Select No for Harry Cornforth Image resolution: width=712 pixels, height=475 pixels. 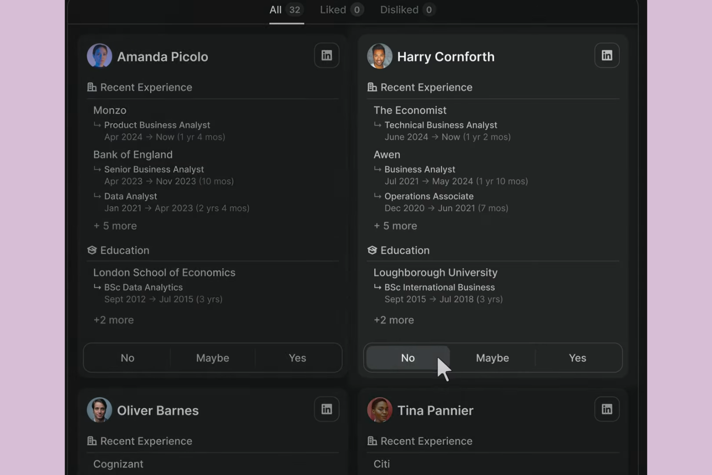407,358
